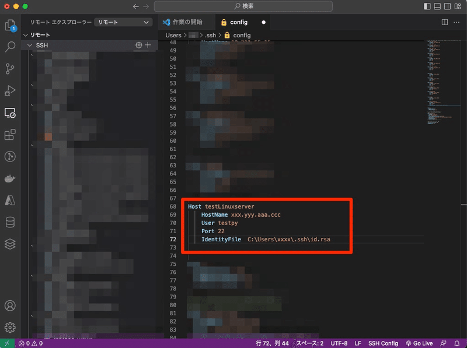
Task: Open the stacked layers icon in activity bar
Action: (x=10, y=244)
